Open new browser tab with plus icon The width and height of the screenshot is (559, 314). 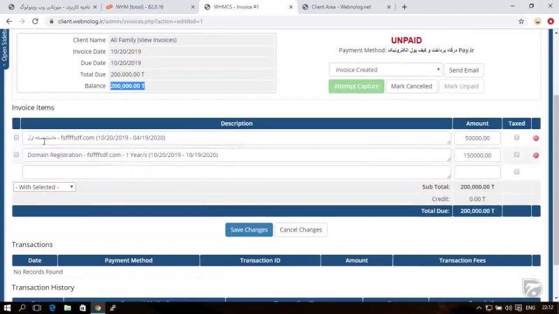tap(404, 7)
